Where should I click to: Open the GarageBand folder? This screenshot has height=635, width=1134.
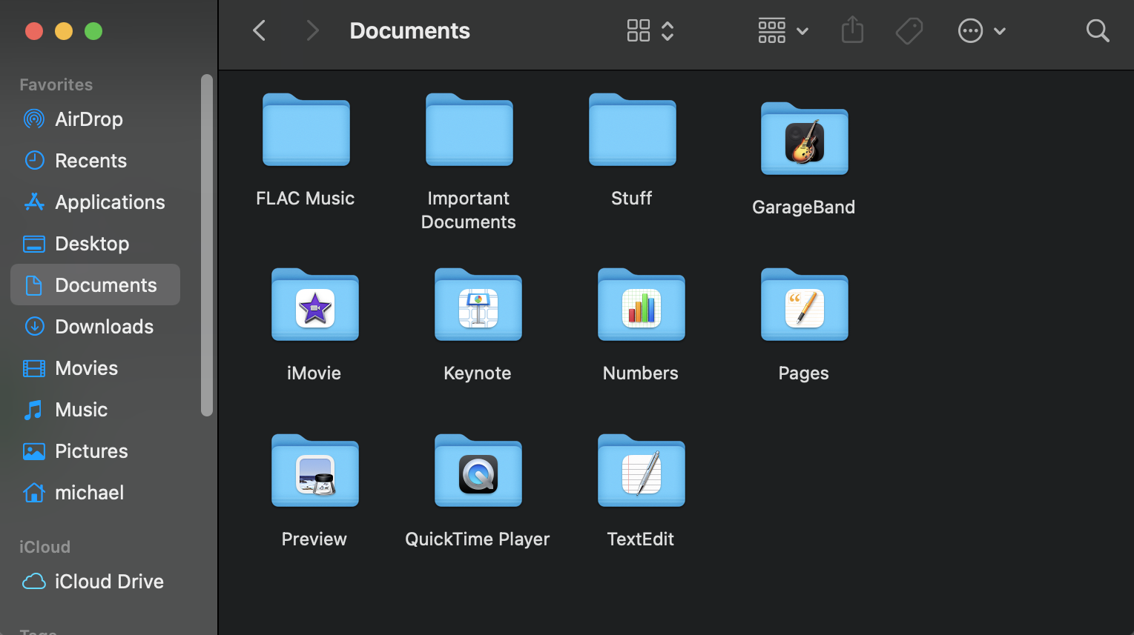click(803, 139)
